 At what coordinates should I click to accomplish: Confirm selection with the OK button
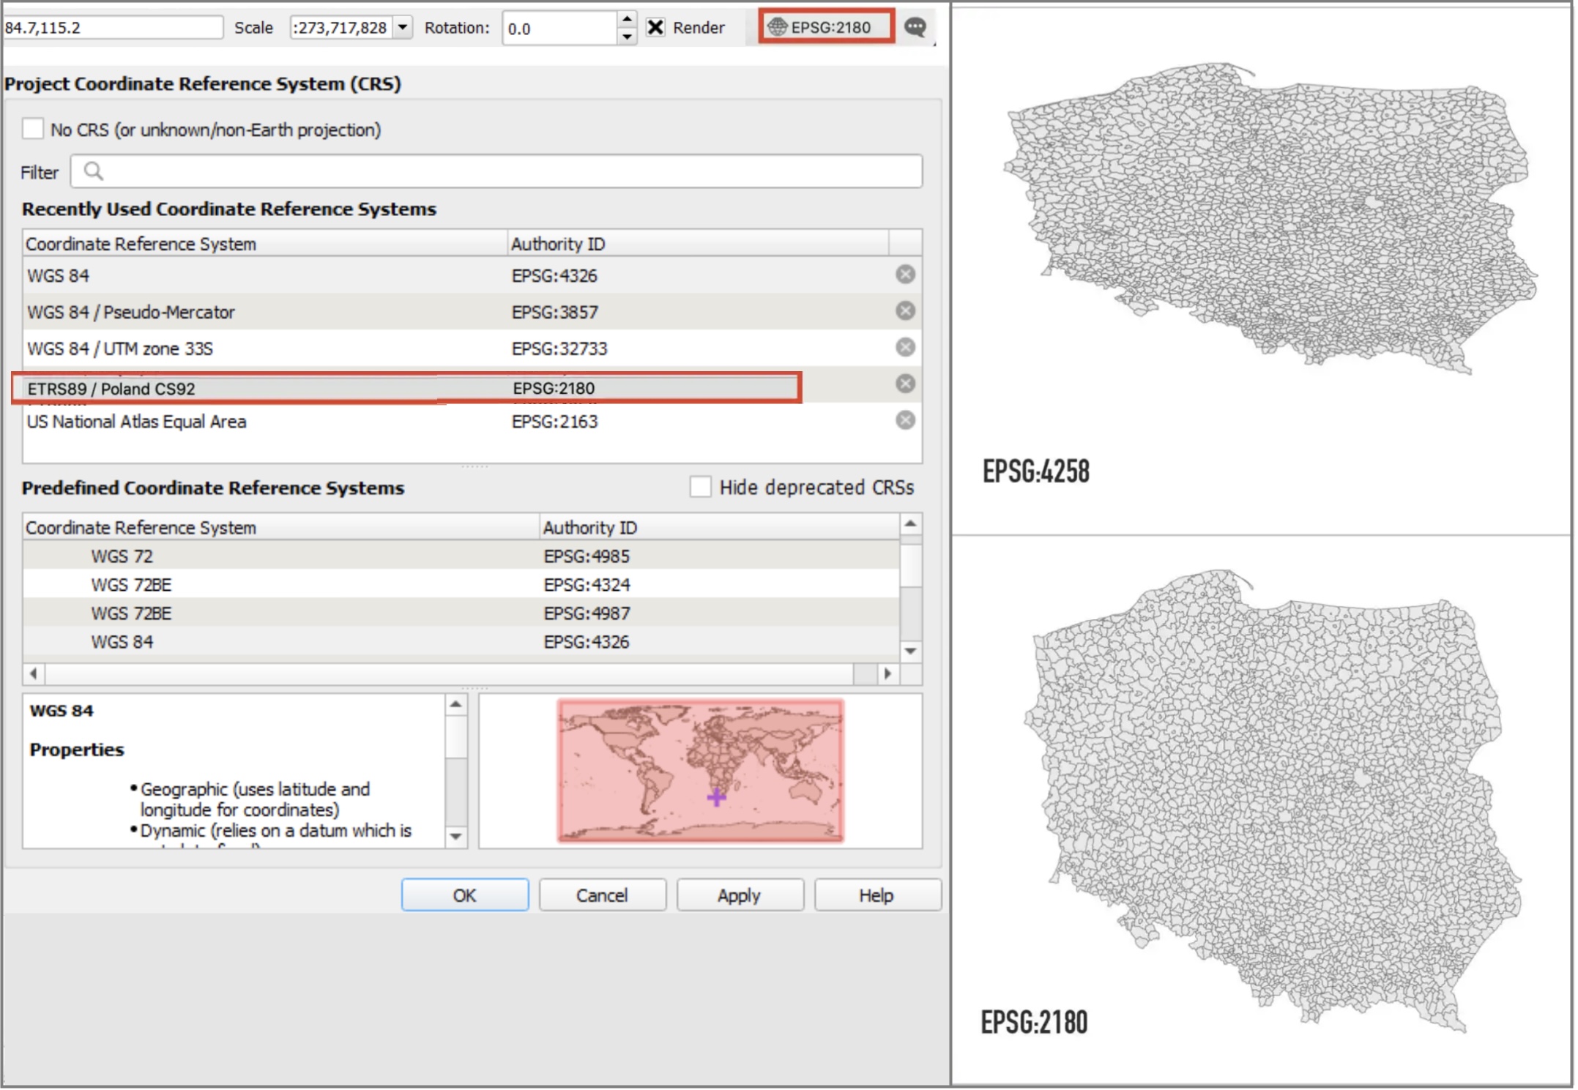464,895
